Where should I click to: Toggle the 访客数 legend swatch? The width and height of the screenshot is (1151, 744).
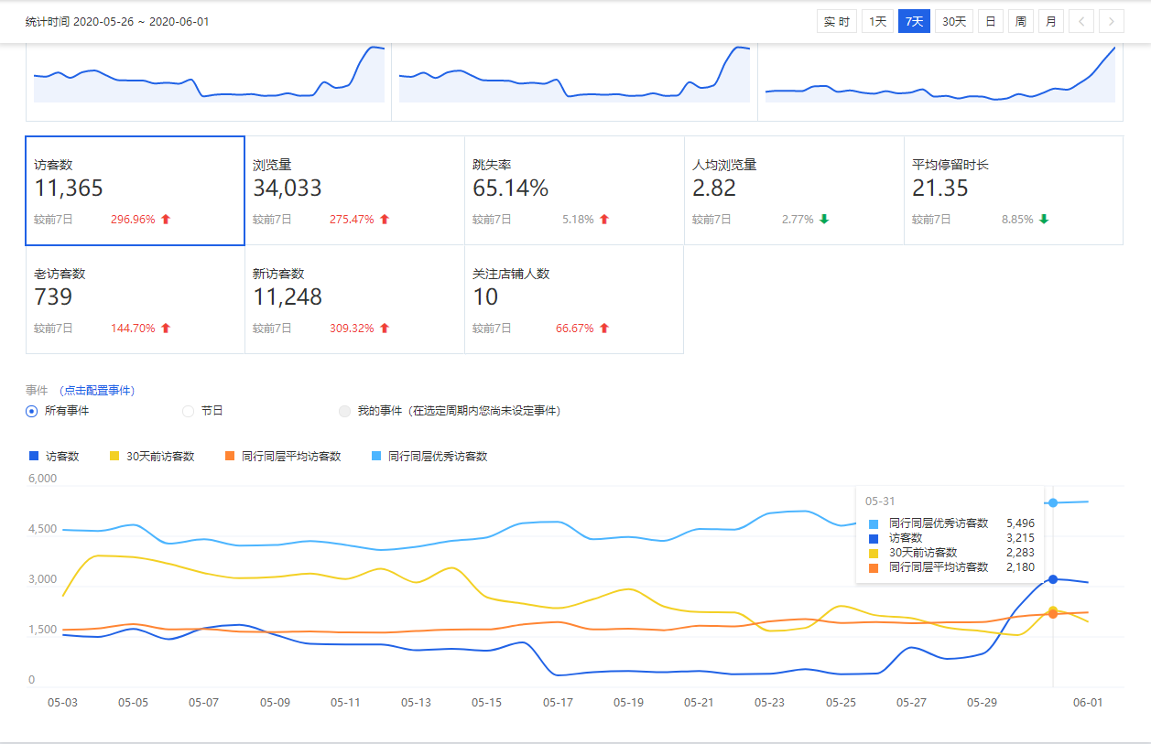coord(34,456)
